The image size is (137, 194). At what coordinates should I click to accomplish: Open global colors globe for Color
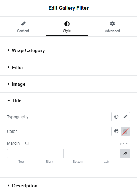pos(116,131)
